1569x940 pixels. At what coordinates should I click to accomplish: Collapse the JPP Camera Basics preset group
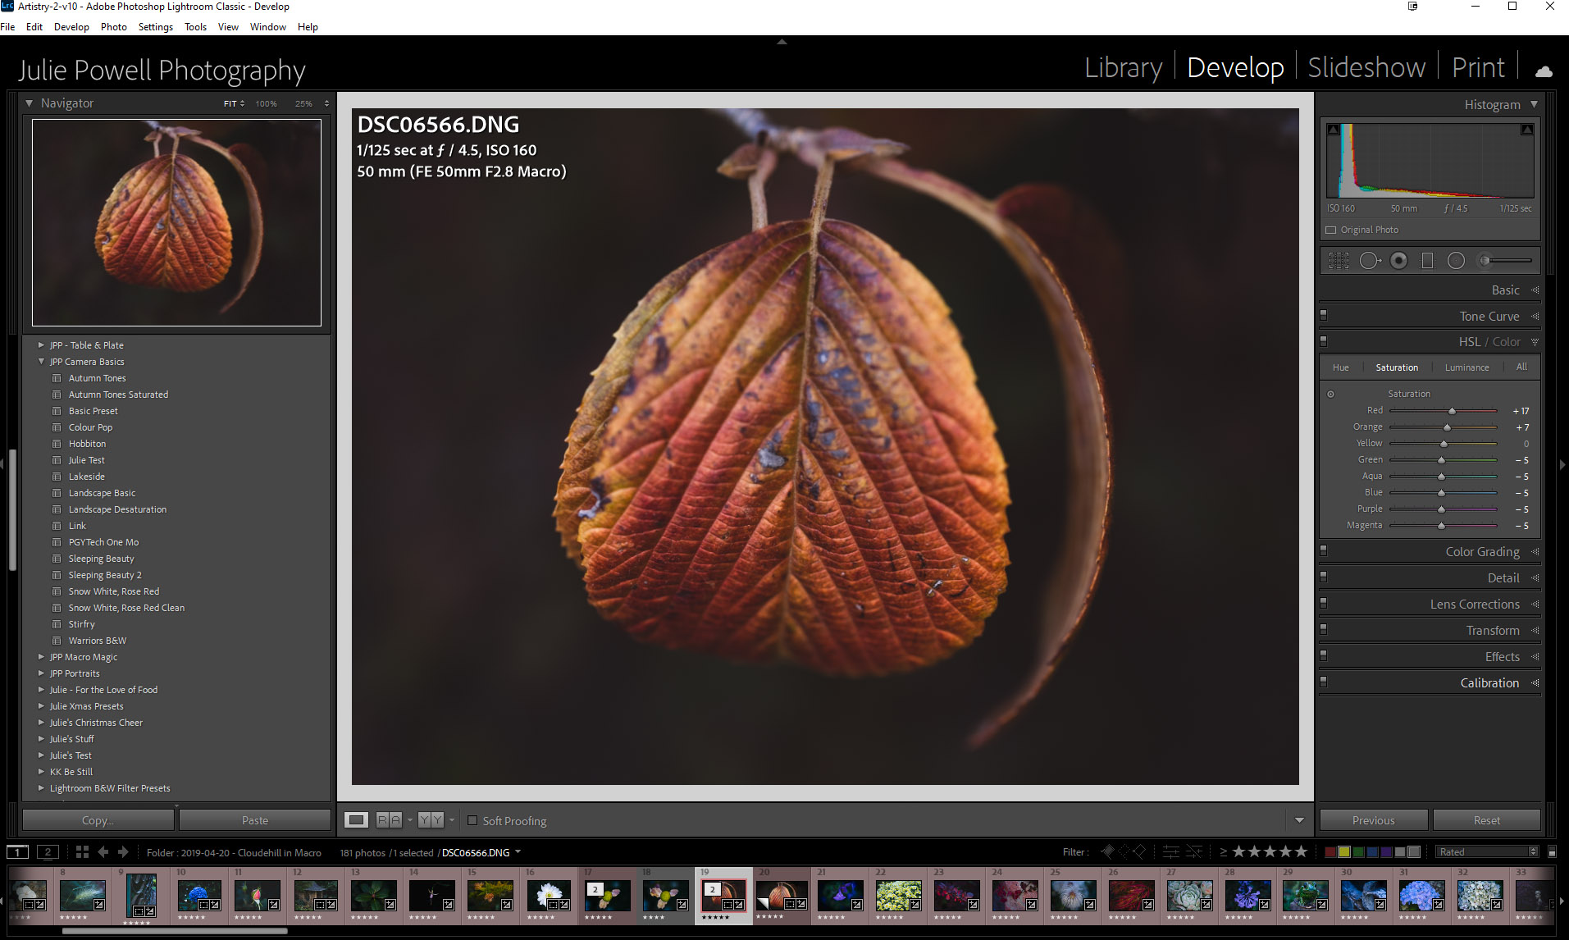tap(41, 362)
